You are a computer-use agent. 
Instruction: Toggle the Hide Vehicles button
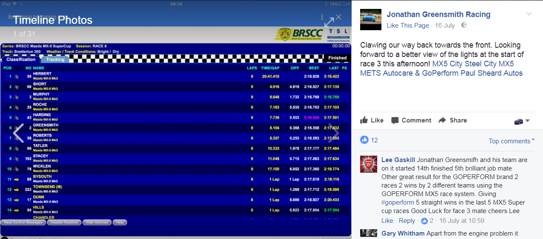pyautogui.click(x=96, y=222)
